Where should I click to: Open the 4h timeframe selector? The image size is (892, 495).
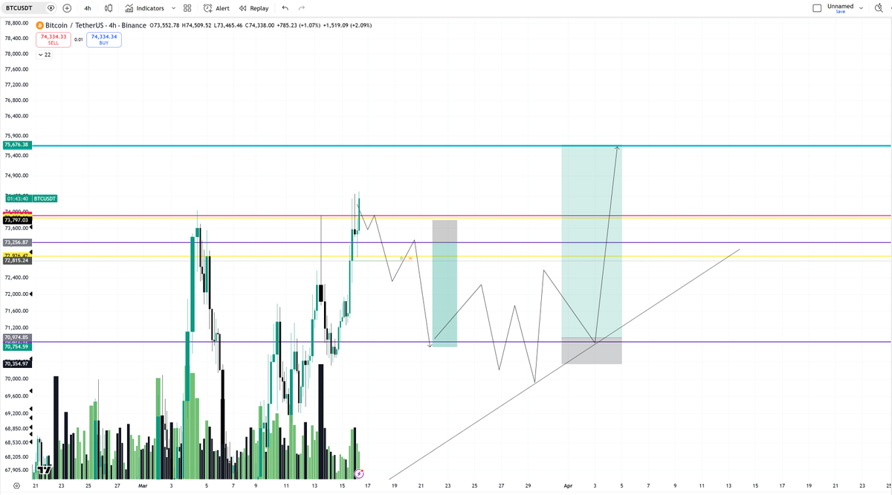tap(88, 8)
